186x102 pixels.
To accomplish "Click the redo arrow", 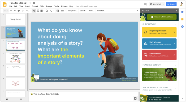I will 15,11.
